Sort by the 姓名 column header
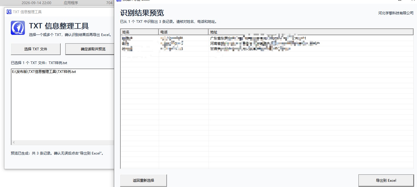The height and width of the screenshot is (187, 417). tap(139, 32)
